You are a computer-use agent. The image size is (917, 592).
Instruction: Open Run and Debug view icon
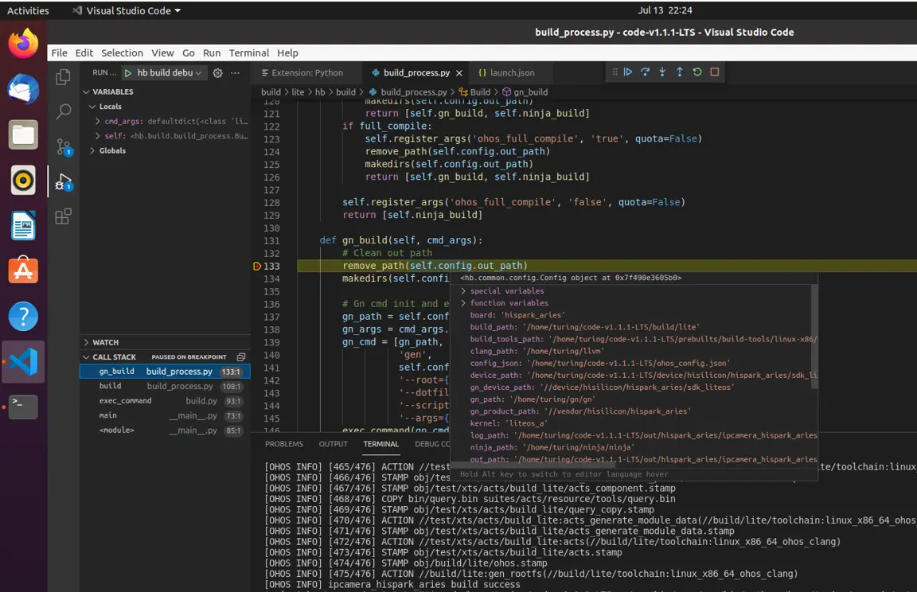(63, 181)
